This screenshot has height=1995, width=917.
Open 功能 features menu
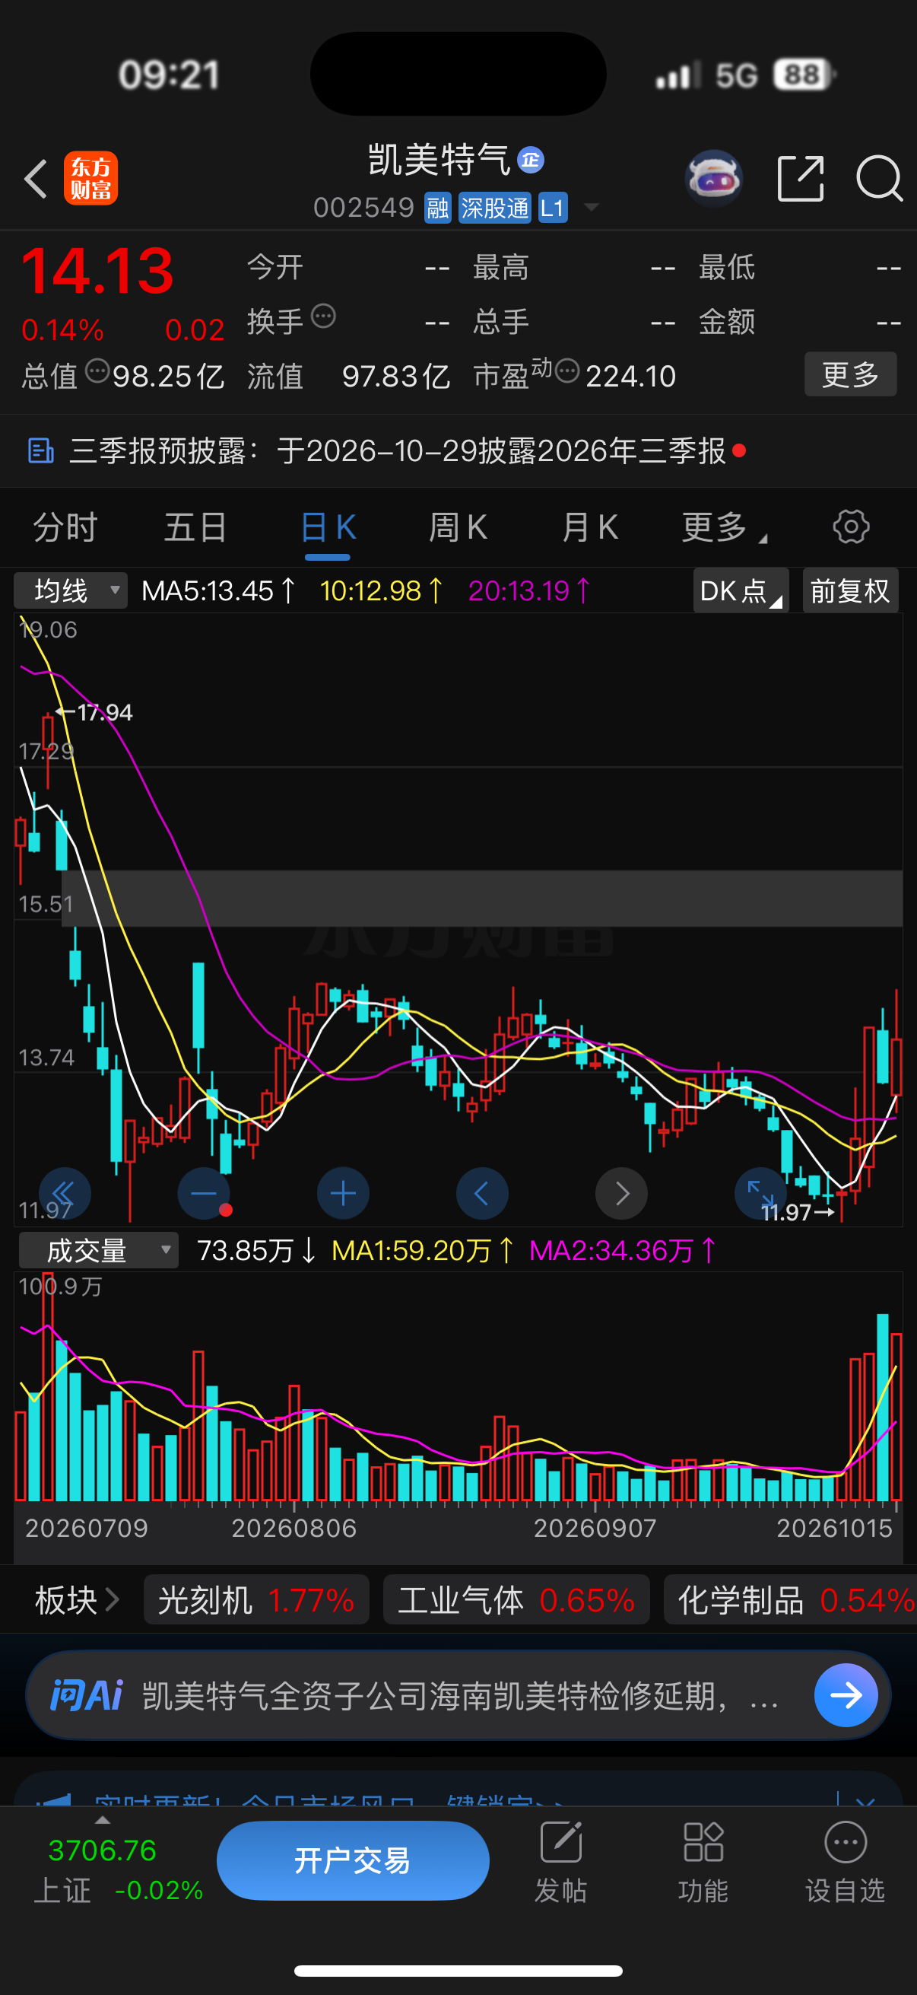pyautogui.click(x=703, y=1862)
